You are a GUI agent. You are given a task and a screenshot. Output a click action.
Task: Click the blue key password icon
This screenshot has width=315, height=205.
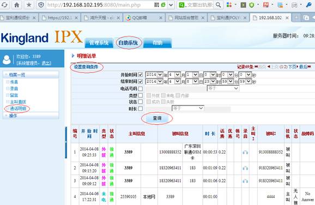point(309,4)
